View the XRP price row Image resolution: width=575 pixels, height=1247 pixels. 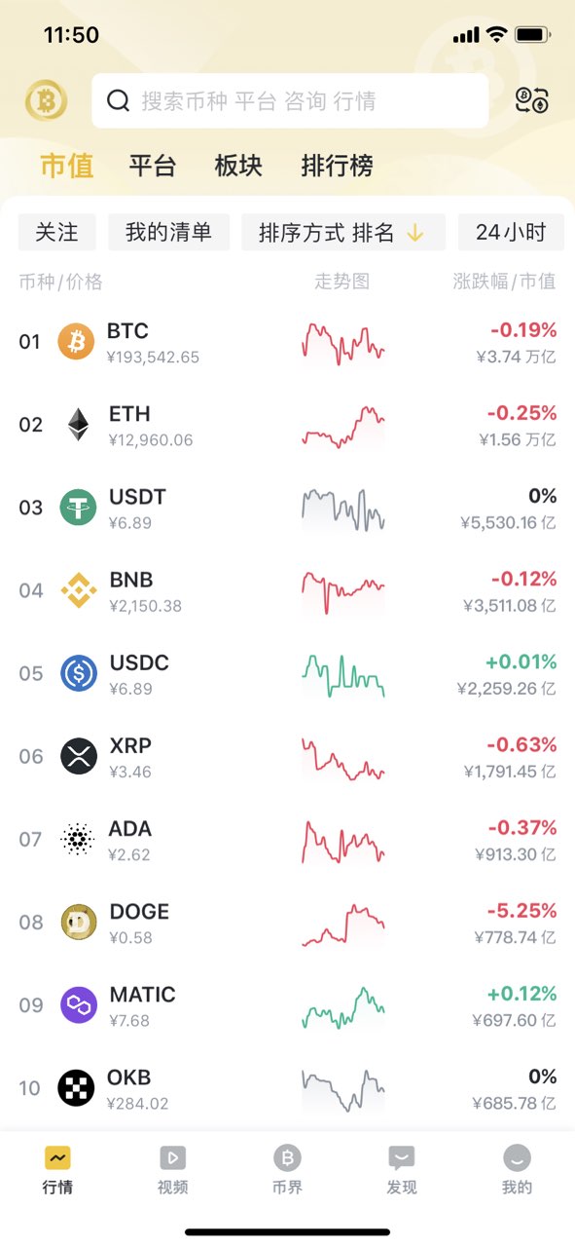pyautogui.click(x=288, y=757)
